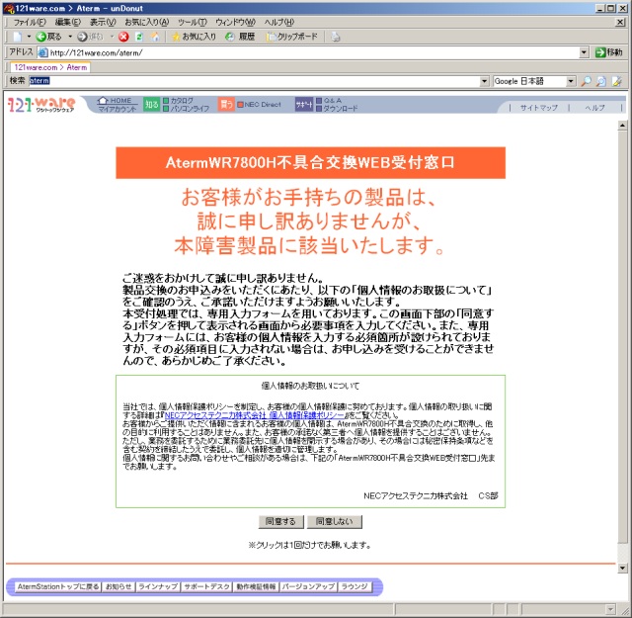Open the サイトマップ link
The width and height of the screenshot is (632, 618).
[539, 108]
